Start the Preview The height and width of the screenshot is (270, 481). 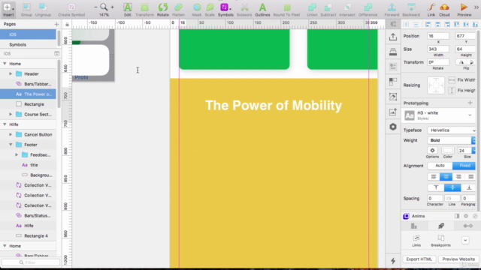tap(464, 10)
